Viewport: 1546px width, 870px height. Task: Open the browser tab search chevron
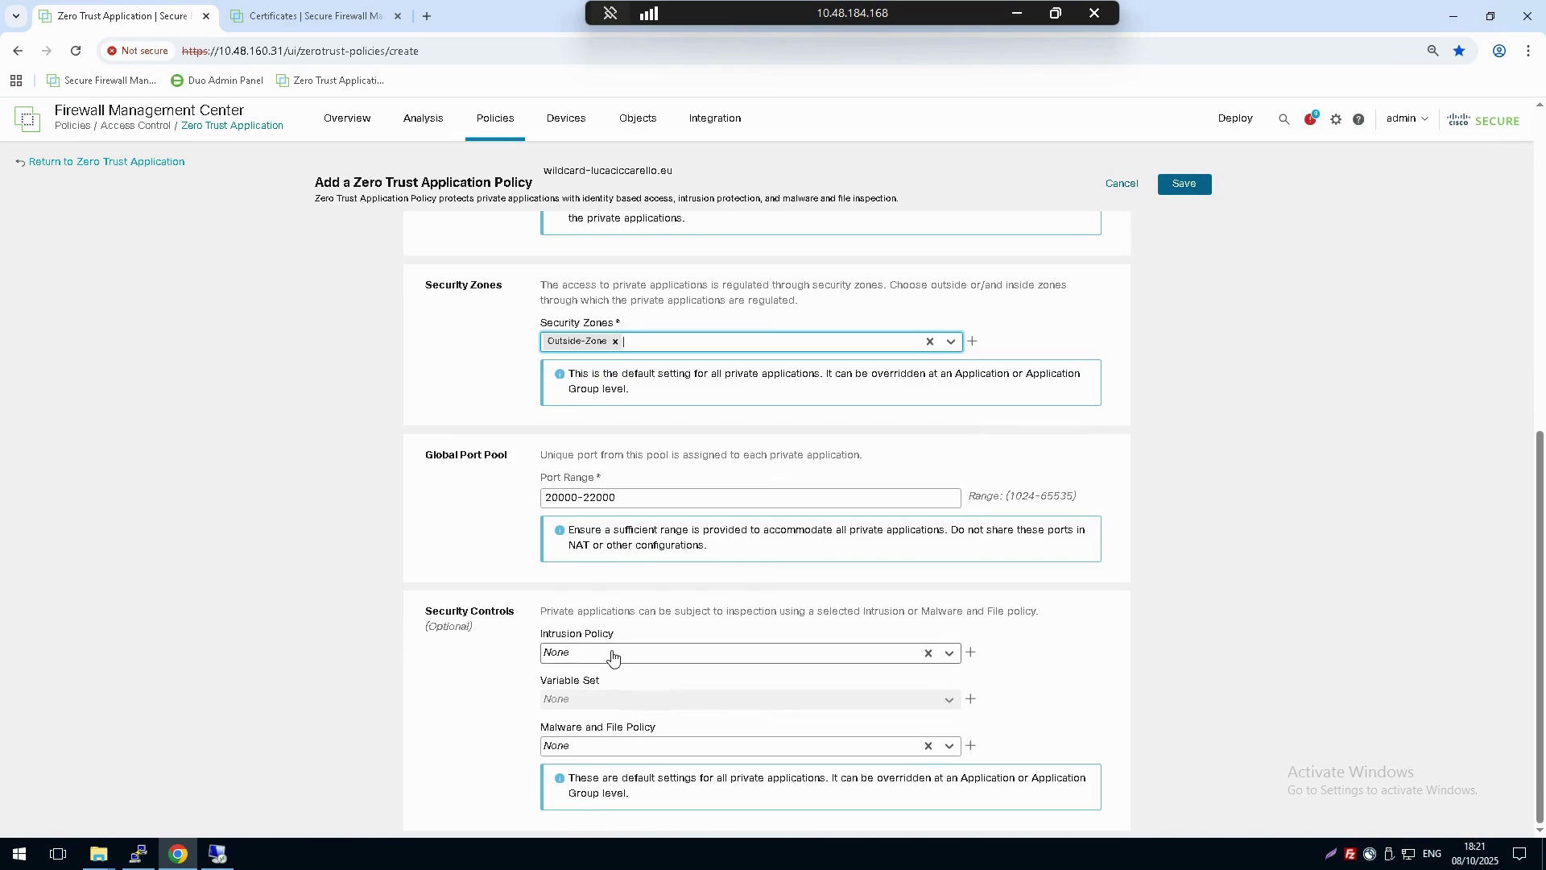[16, 16]
